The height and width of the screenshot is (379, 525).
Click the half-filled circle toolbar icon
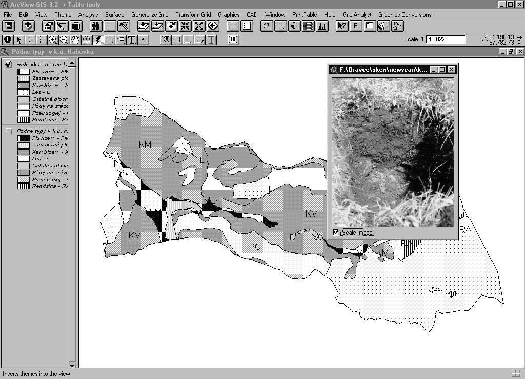click(294, 26)
